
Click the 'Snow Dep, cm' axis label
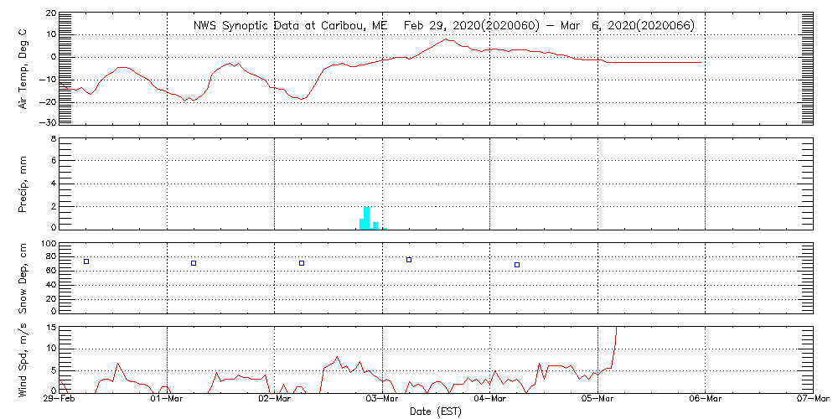(x=23, y=278)
